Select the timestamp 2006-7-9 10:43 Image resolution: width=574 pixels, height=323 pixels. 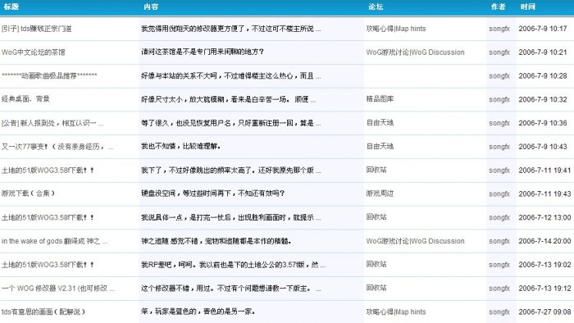point(543,146)
